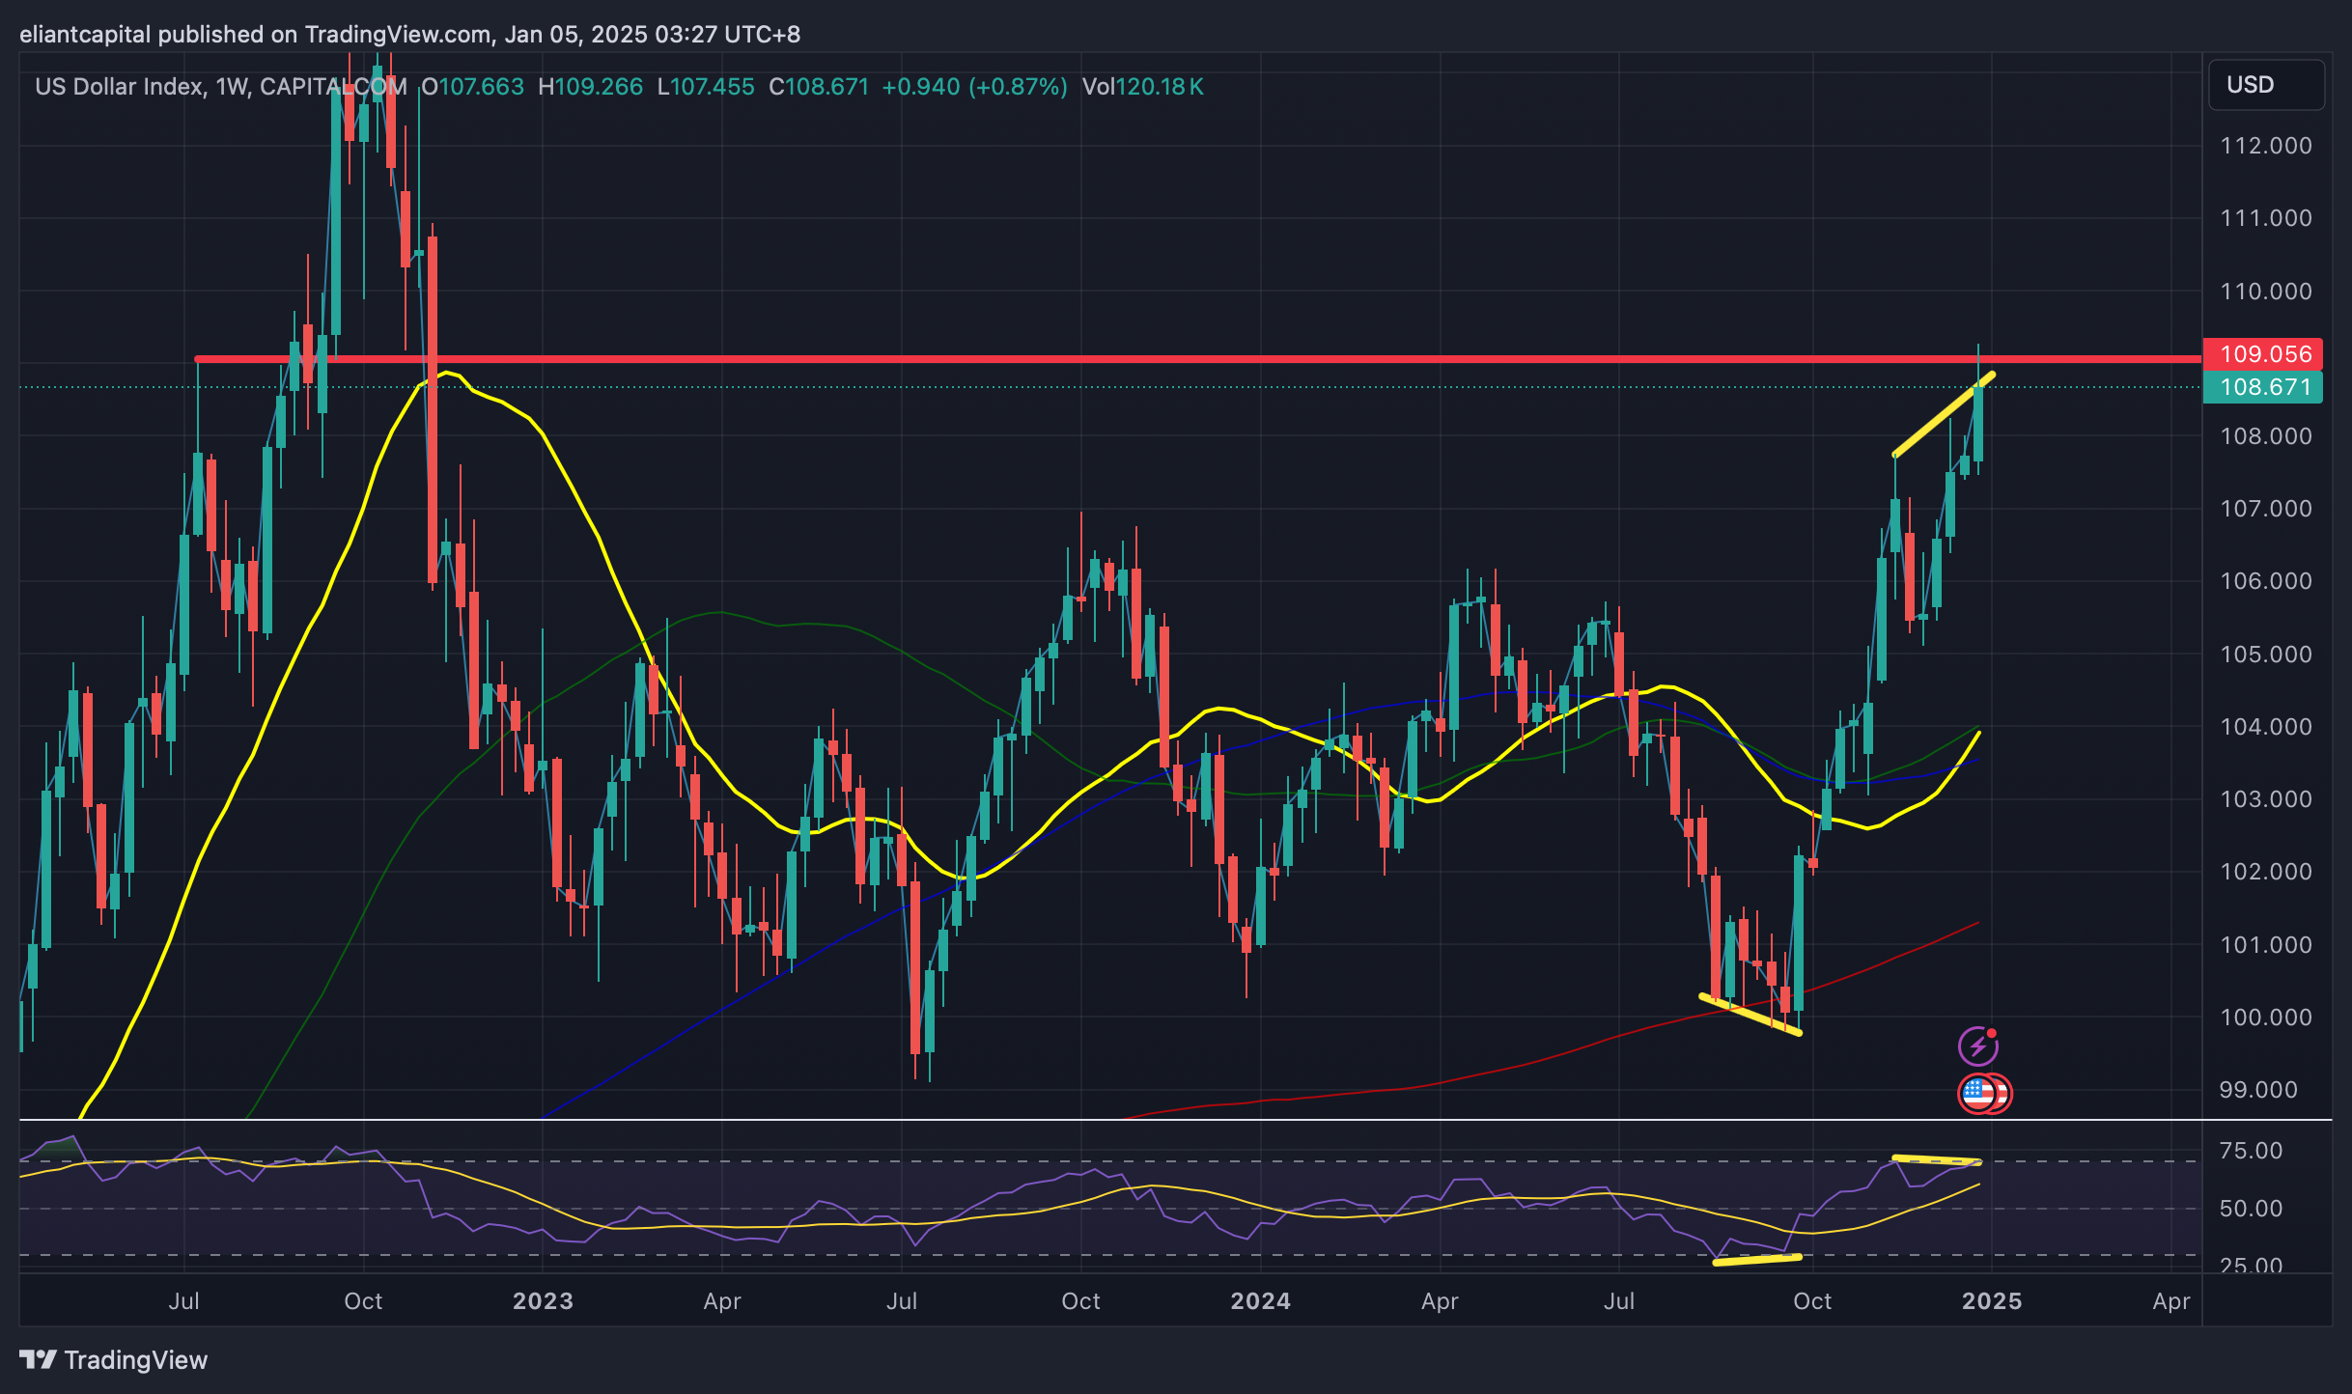This screenshot has width=2352, height=1394.
Task: Click the 2024 label on the time axis
Action: (x=1260, y=1300)
